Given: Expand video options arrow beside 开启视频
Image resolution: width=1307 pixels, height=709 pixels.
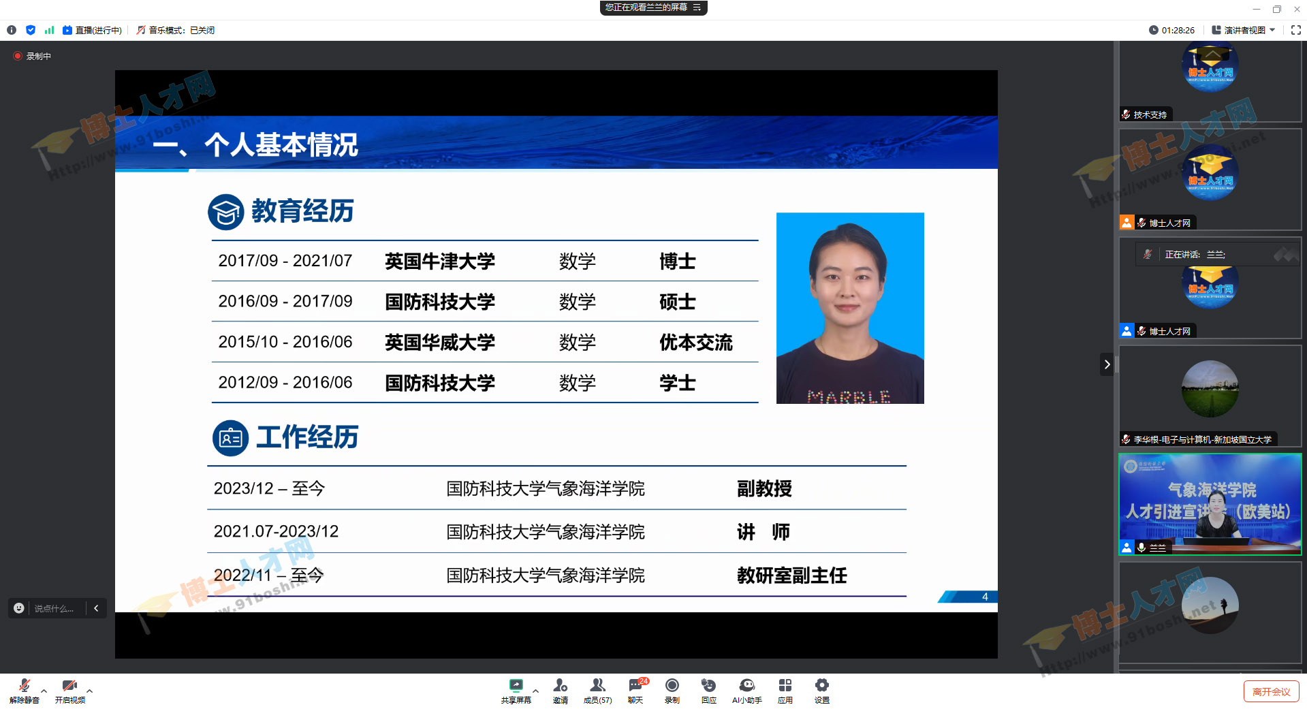Looking at the screenshot, I should point(90,691).
